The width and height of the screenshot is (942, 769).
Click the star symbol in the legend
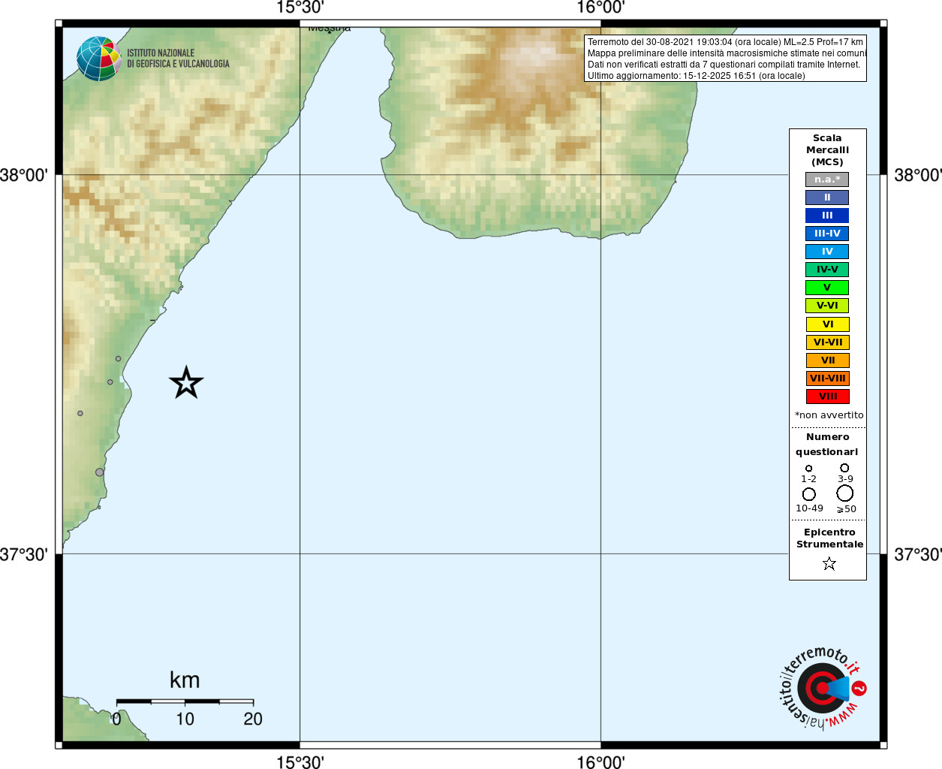[829, 563]
